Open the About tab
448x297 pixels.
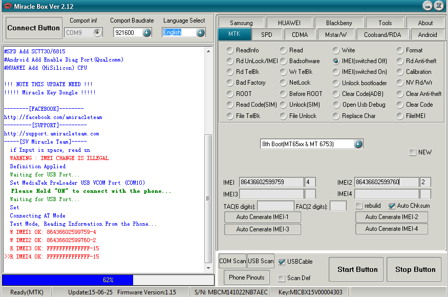point(425,23)
